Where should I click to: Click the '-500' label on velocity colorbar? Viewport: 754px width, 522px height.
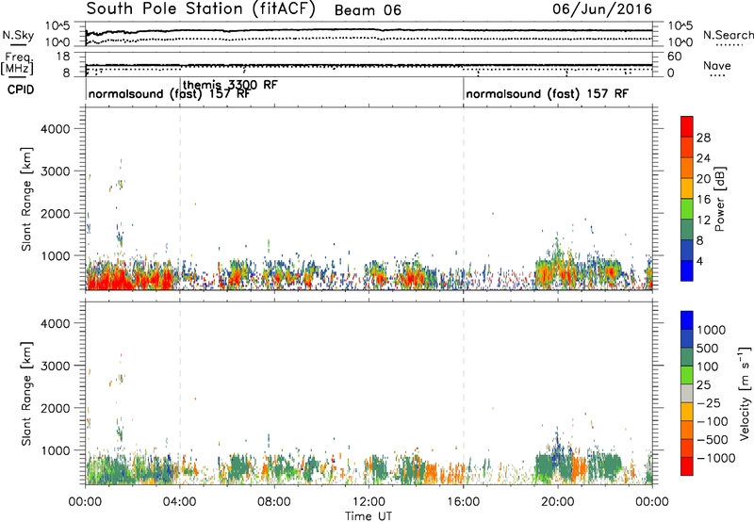tap(713, 440)
